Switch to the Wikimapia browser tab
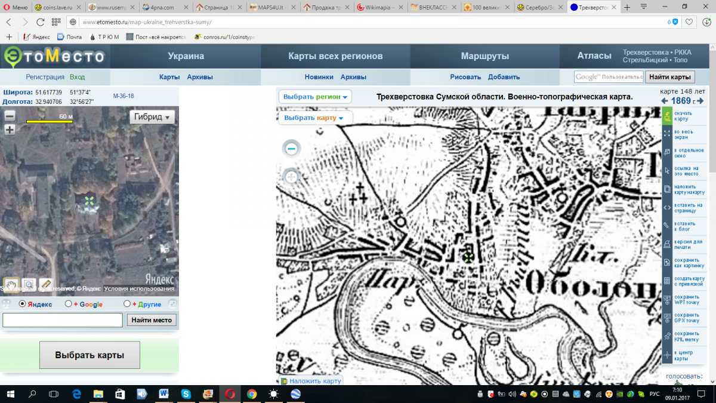The image size is (716, 403). pyautogui.click(x=381, y=7)
